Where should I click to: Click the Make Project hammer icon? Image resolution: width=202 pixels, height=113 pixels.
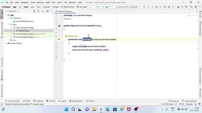tap(98, 7)
